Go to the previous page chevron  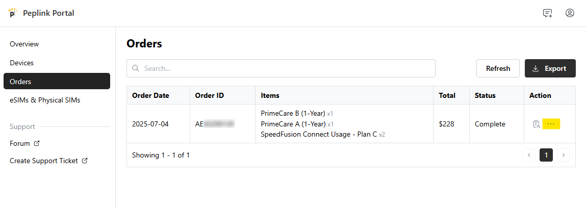pos(529,155)
